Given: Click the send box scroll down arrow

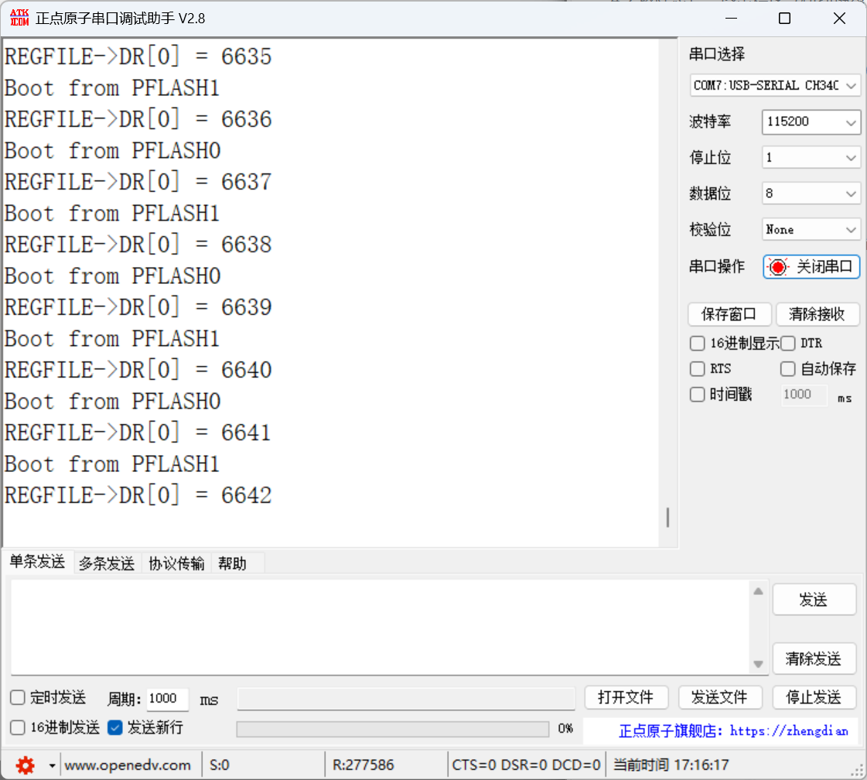Looking at the screenshot, I should (x=759, y=664).
